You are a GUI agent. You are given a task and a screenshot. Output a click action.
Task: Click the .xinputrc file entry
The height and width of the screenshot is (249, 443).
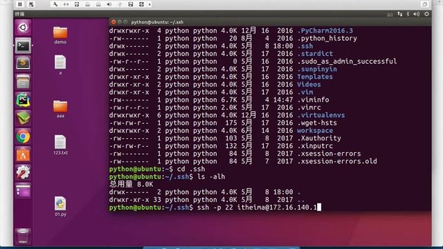coord(315,146)
